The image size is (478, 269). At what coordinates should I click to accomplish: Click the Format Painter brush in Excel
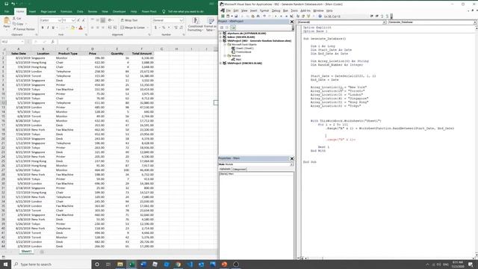14,29
